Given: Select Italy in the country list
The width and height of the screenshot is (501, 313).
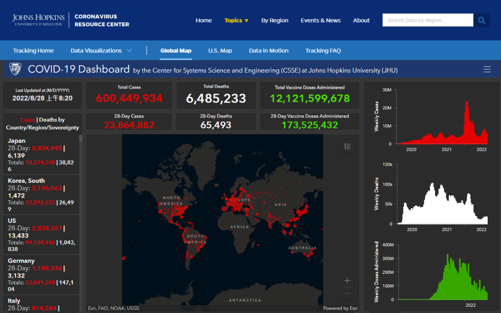Looking at the screenshot, I should point(41,304).
